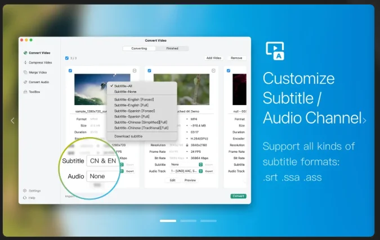
Task: Click the '~910.4 MB' size value
Action: coord(198,125)
